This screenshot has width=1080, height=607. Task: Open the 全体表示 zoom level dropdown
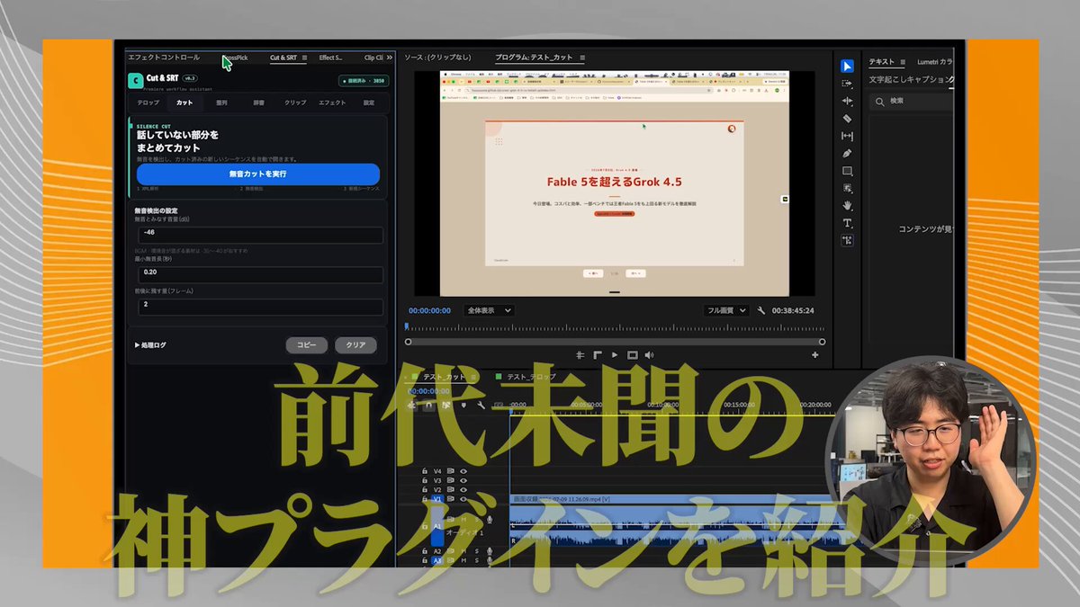pyautogui.click(x=489, y=310)
